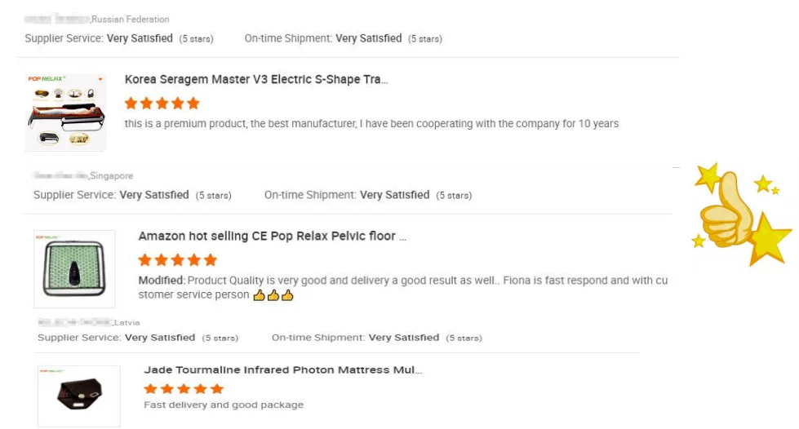
Task: Open Jade Tourmaline Infrared Photon Mattress link
Action: coord(283,370)
